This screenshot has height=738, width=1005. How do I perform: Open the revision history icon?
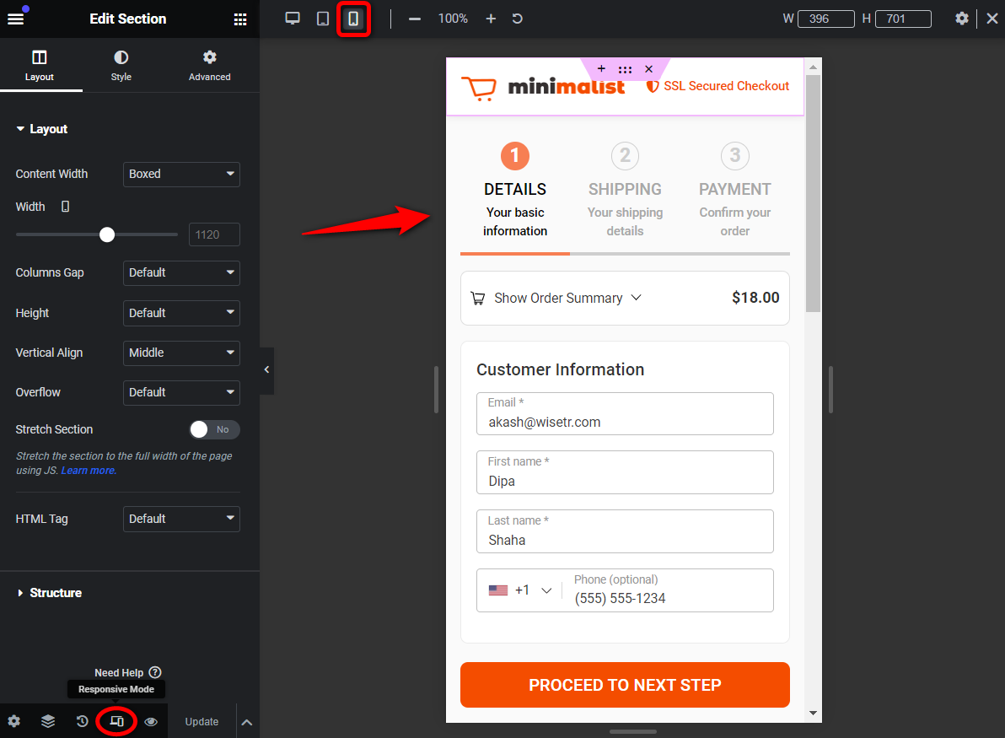pyautogui.click(x=82, y=721)
